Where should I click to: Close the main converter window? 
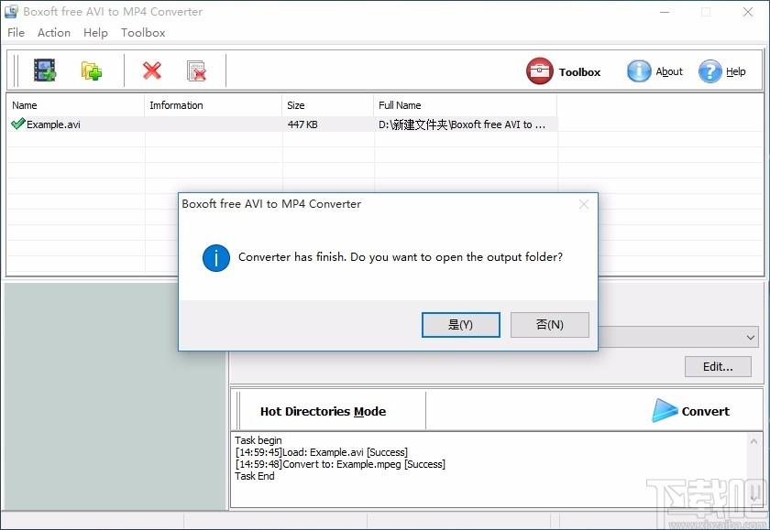click(x=748, y=12)
